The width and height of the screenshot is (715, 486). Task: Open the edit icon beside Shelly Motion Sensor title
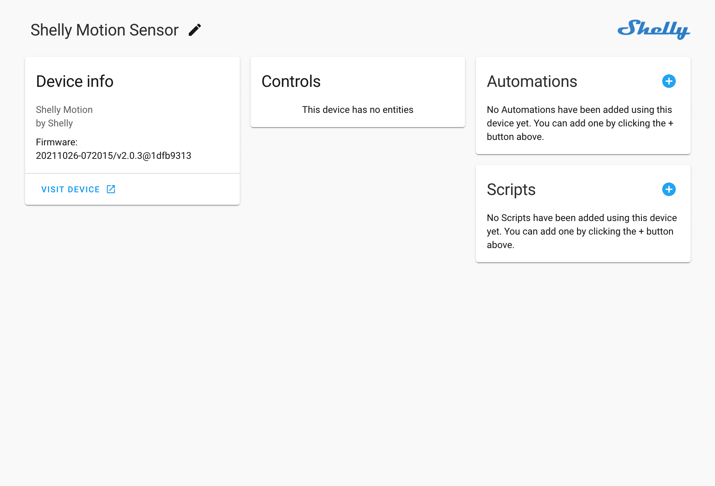coord(194,30)
